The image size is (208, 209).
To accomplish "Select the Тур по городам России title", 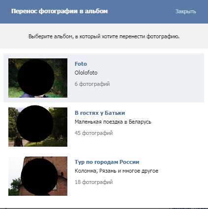I will [107, 162].
